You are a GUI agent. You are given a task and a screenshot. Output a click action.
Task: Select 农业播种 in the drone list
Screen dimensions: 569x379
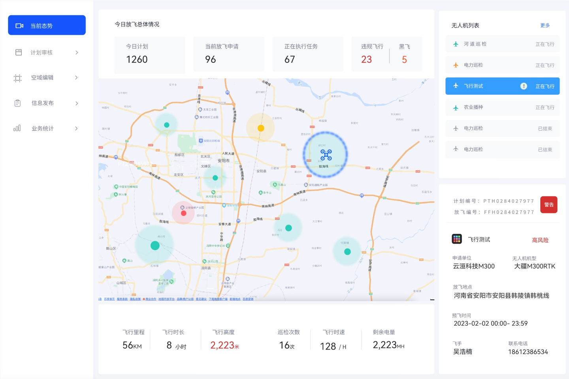(502, 107)
